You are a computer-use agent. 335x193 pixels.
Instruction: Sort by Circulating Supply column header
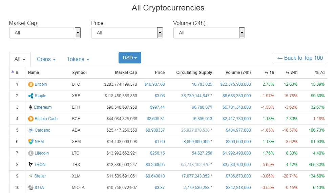click(x=194, y=72)
